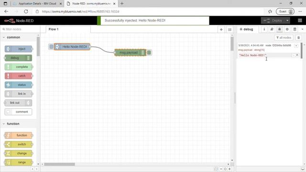The width and height of the screenshot is (306, 172).
Task: Open the list of flows button
Action: [x=229, y=30]
